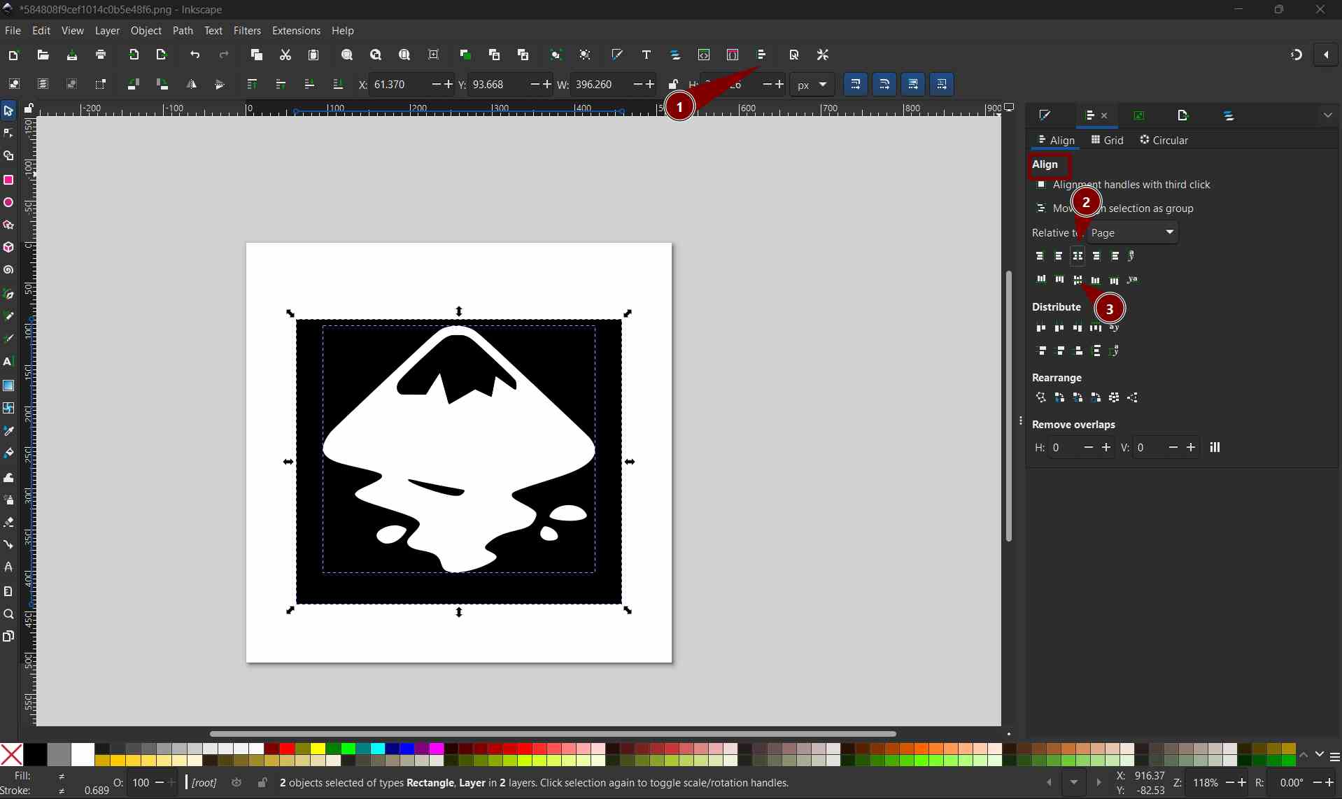Switch to the Grid tab
This screenshot has height=799, width=1342.
1107,140
